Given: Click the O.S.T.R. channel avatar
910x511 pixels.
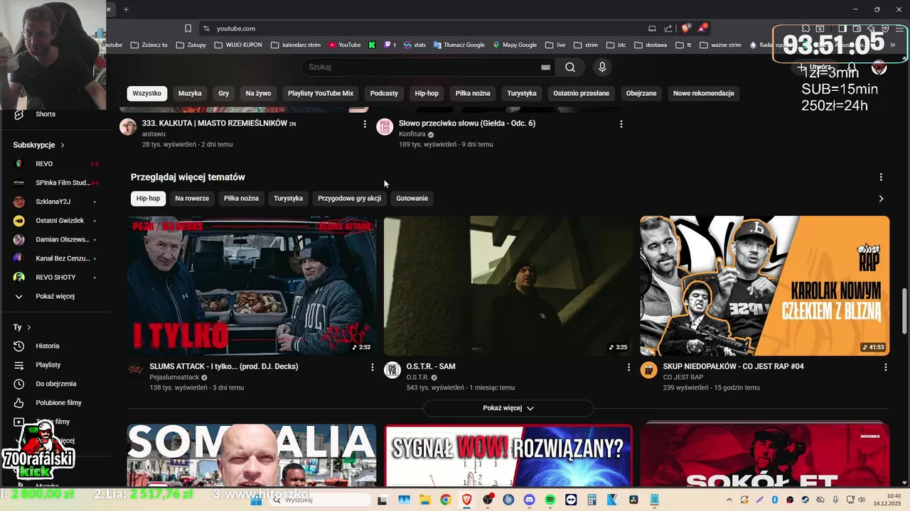Looking at the screenshot, I should (x=392, y=370).
